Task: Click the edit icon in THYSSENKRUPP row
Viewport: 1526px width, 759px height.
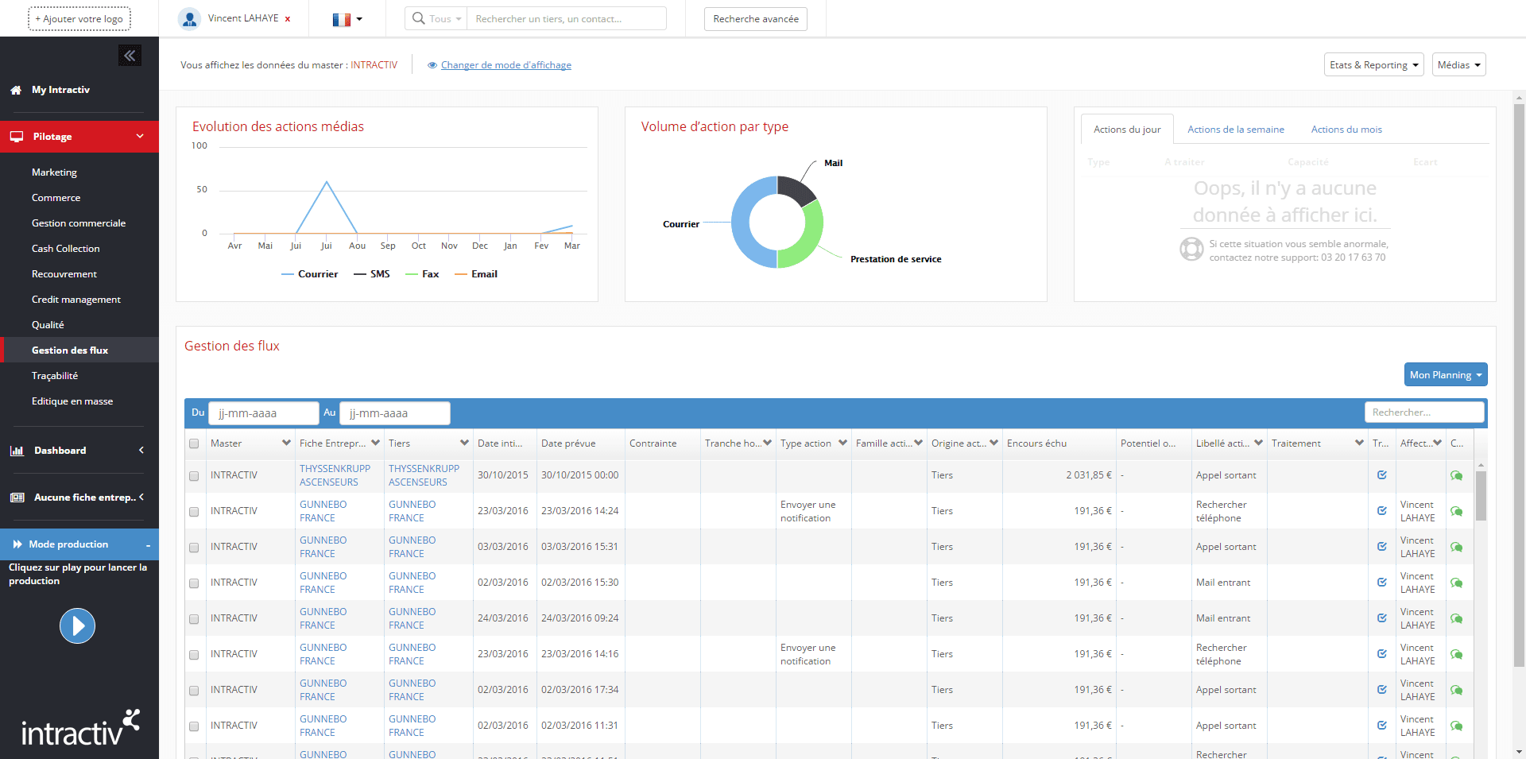Action: coord(1382,475)
